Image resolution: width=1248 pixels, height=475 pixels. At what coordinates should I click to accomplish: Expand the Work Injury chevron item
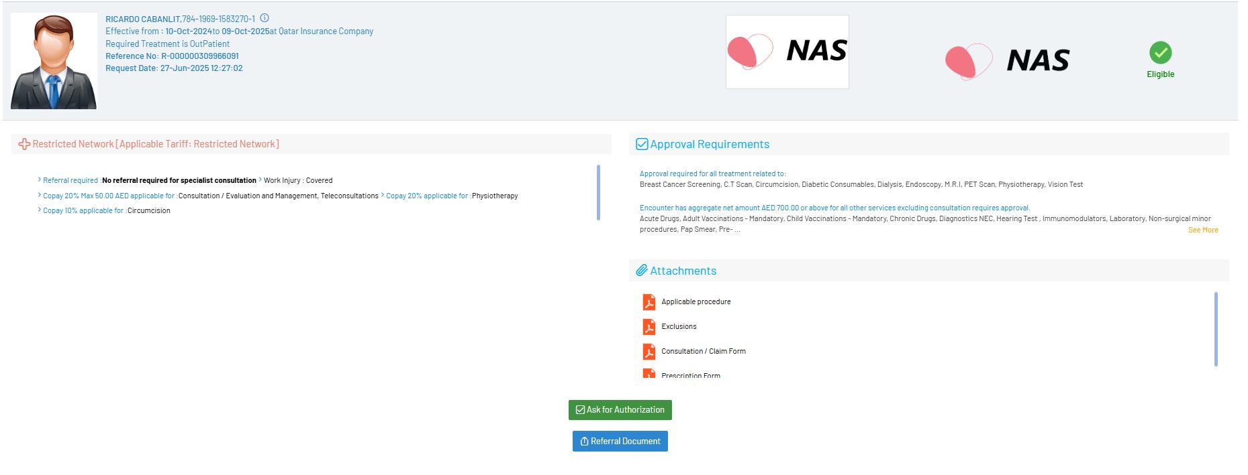coord(260,180)
